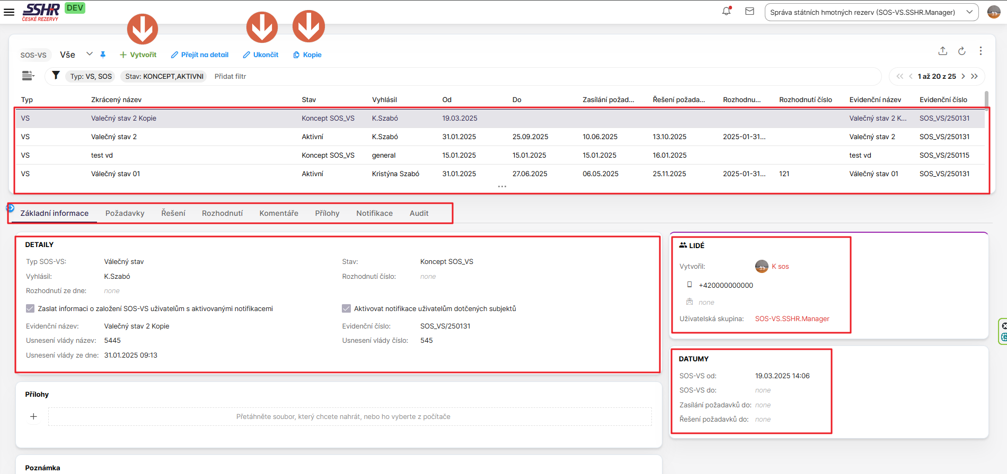Image resolution: width=1007 pixels, height=474 pixels.
Task: Click the filter funnel icon
Action: [x=56, y=76]
